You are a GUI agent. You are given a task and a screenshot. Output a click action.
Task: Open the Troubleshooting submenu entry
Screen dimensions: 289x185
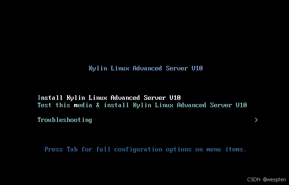coord(65,120)
